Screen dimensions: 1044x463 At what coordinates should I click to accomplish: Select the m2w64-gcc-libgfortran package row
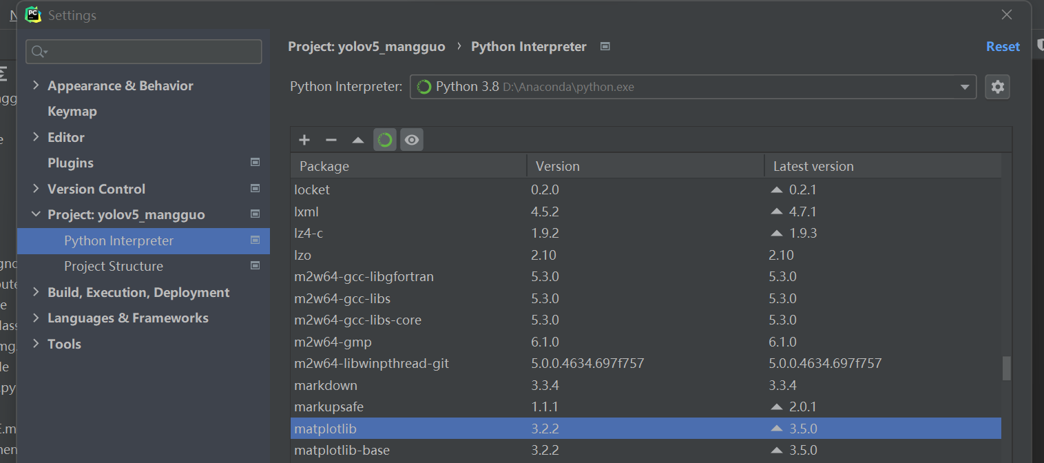tap(646, 276)
